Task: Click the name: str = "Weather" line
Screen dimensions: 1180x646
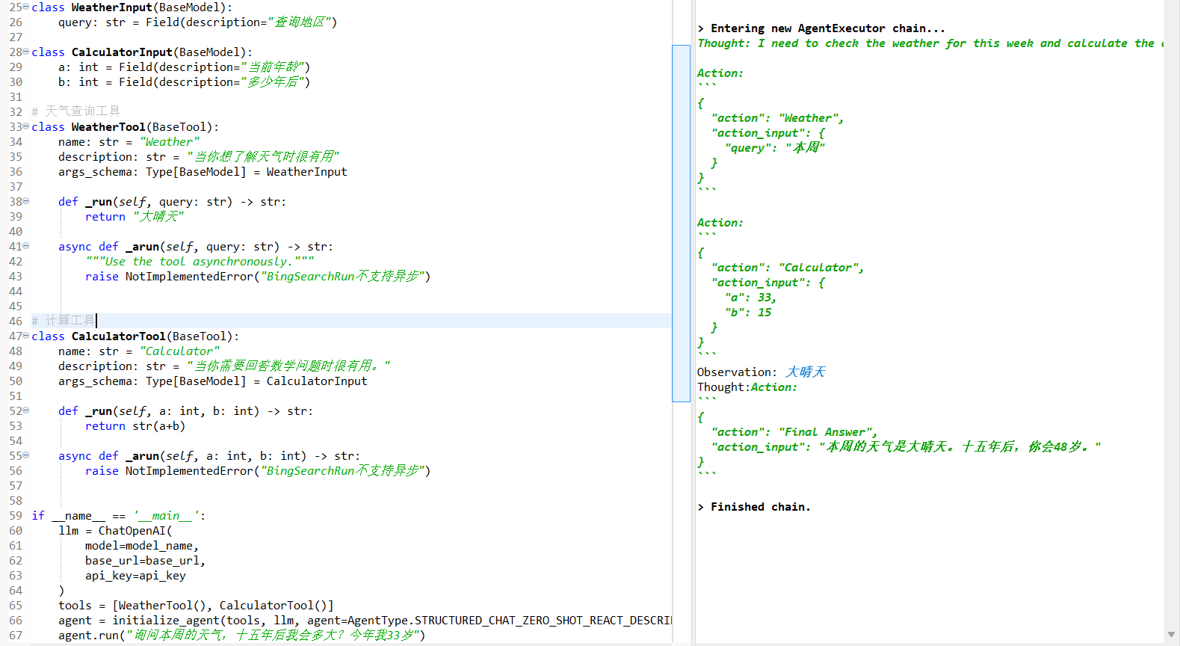Action: (129, 142)
